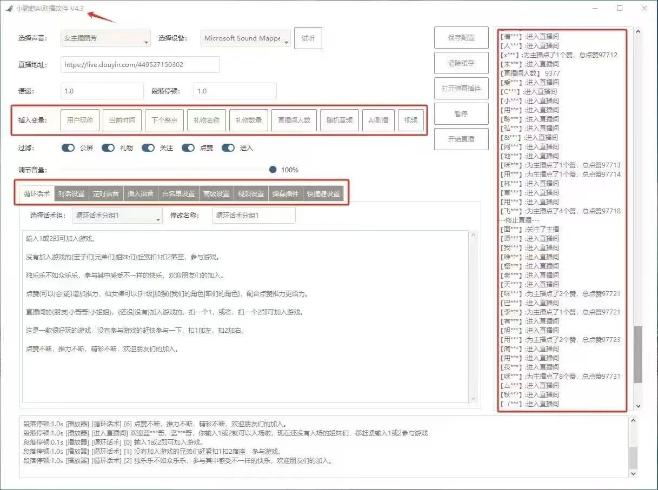Go to the 快捷键设置 tab
Screen dimensions: 658x490
pyautogui.click(x=324, y=194)
